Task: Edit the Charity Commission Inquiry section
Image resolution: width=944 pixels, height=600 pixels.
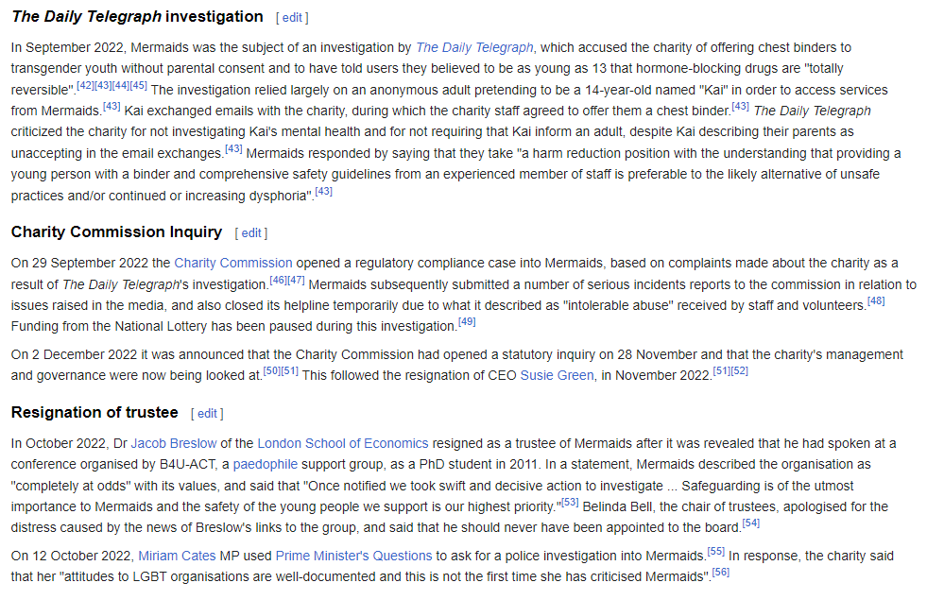Action: click(251, 233)
